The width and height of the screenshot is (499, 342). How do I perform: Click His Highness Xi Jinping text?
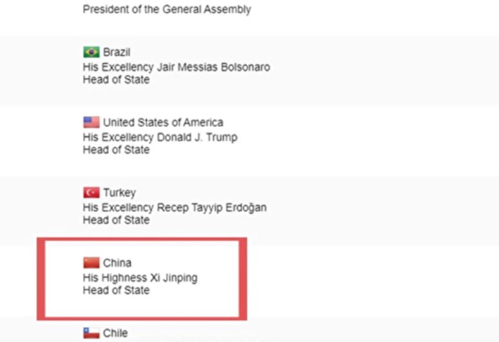140,278
